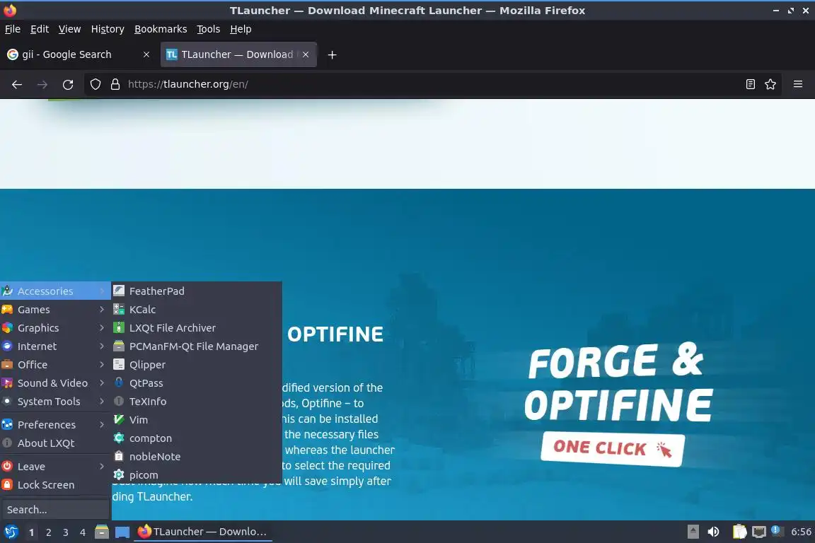The width and height of the screenshot is (815, 543).
Task: Click the LXQt start menu button in taskbar
Action: pos(11,532)
